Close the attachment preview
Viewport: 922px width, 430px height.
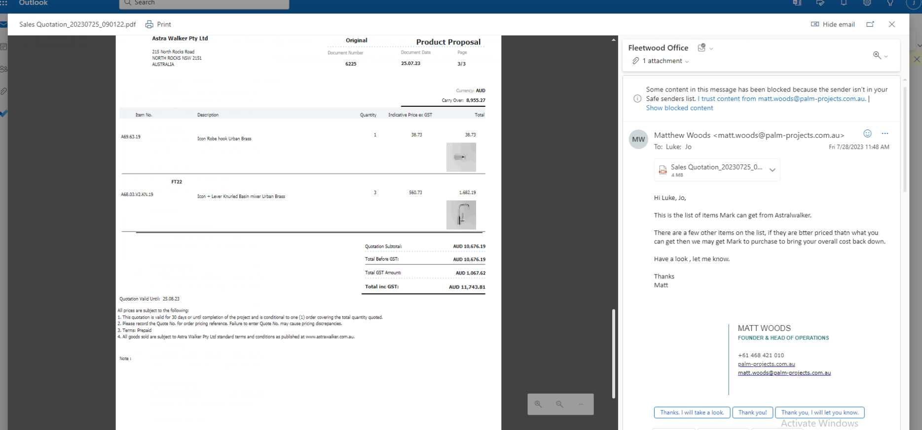click(892, 24)
